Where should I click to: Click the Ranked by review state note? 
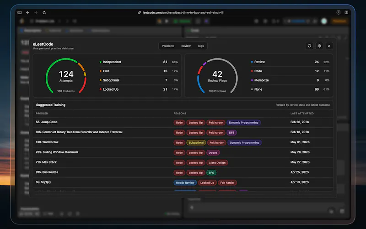click(303, 105)
